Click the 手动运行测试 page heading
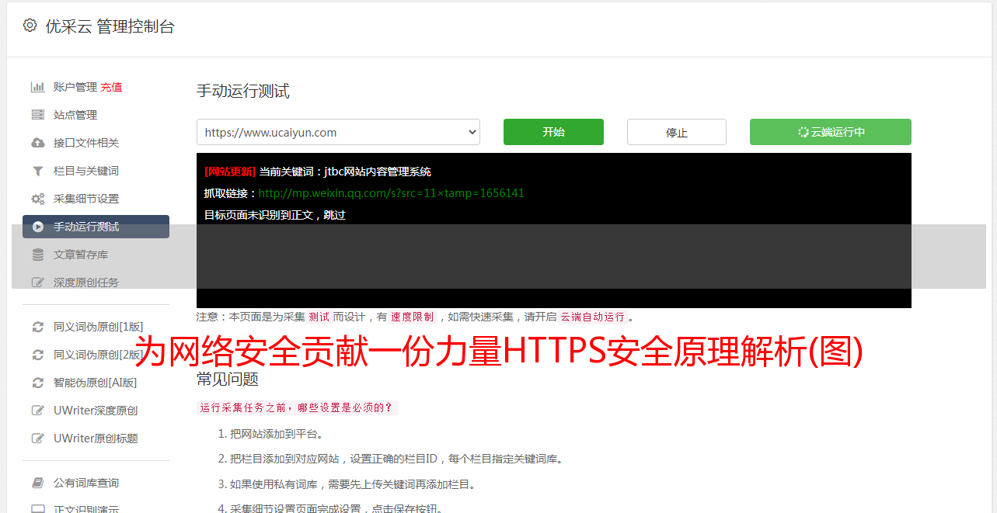The height and width of the screenshot is (513, 997). click(243, 92)
